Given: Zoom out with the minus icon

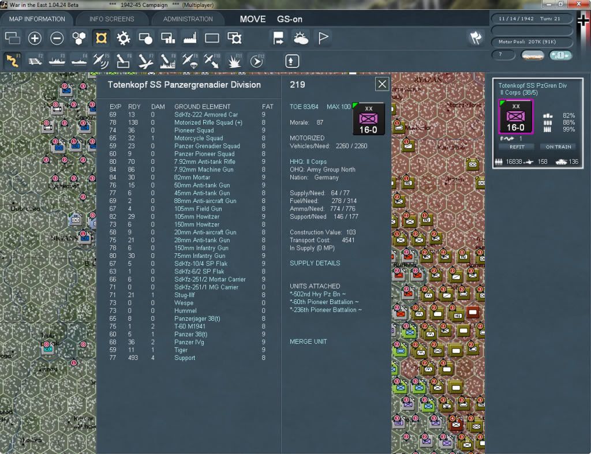Looking at the screenshot, I should point(57,38).
